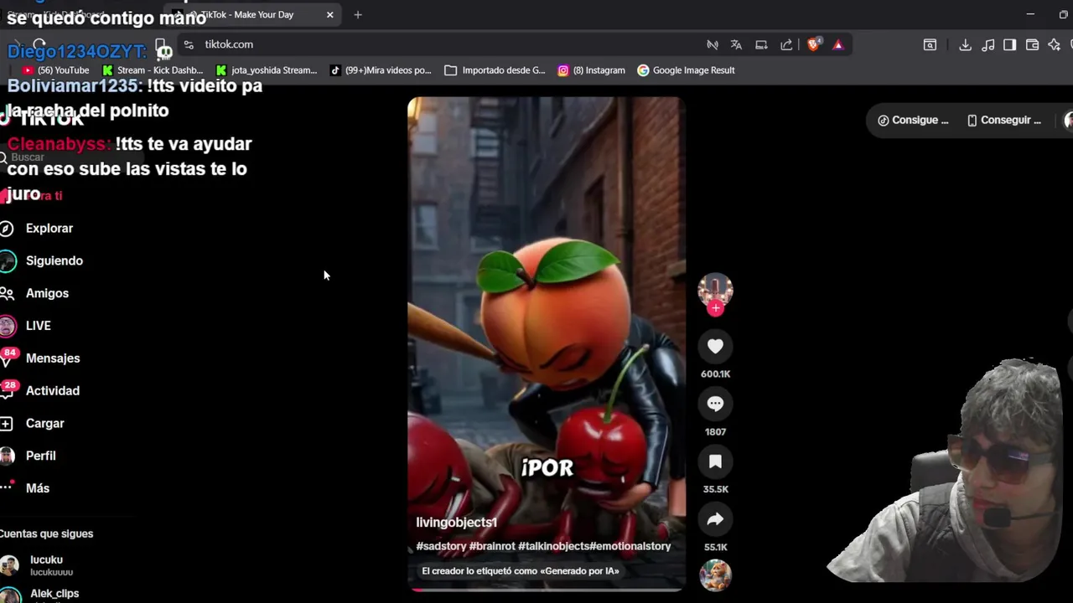1073x603 pixels.
Task: Like the video with the heart icon
Action: 715,346
